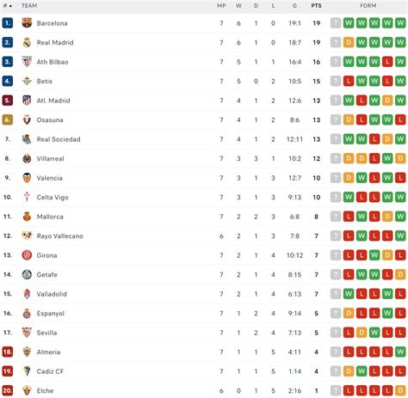Click the Espanyol team crest

click(x=27, y=313)
